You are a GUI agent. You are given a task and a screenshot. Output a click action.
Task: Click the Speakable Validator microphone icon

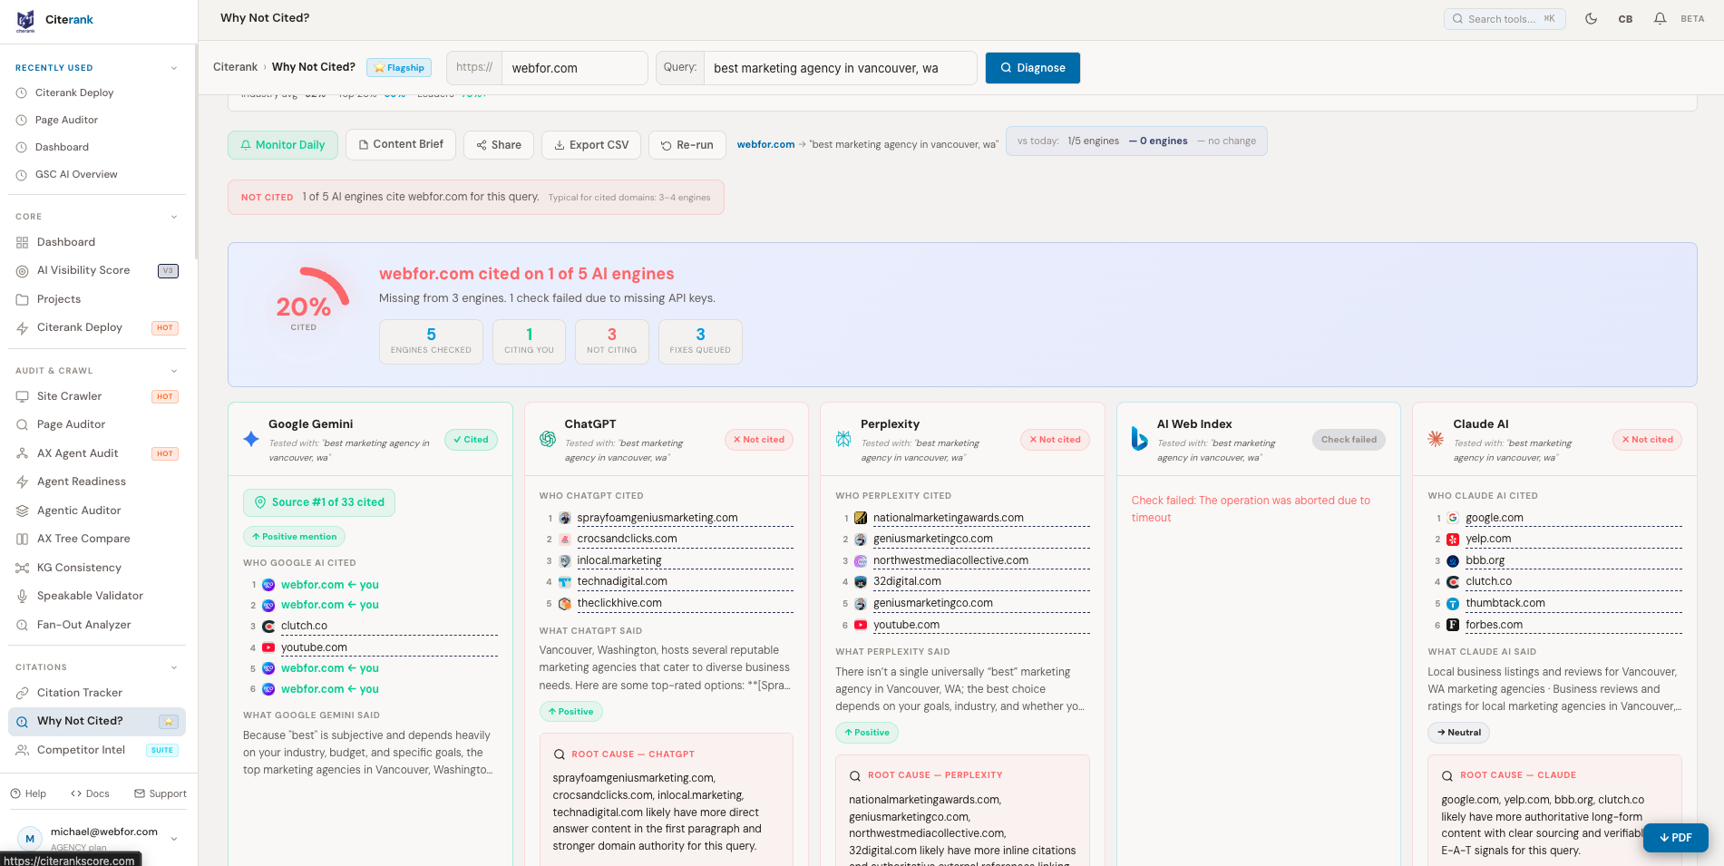click(23, 596)
